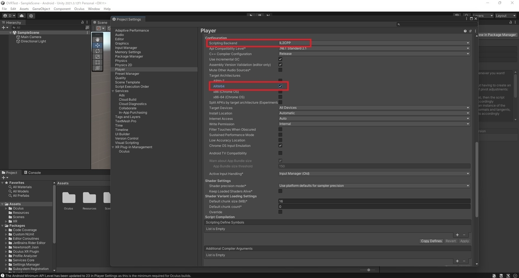Viewport: 519px width, 278px height.
Task: Enable Android TV Compatibility checkbox
Action: (280, 153)
